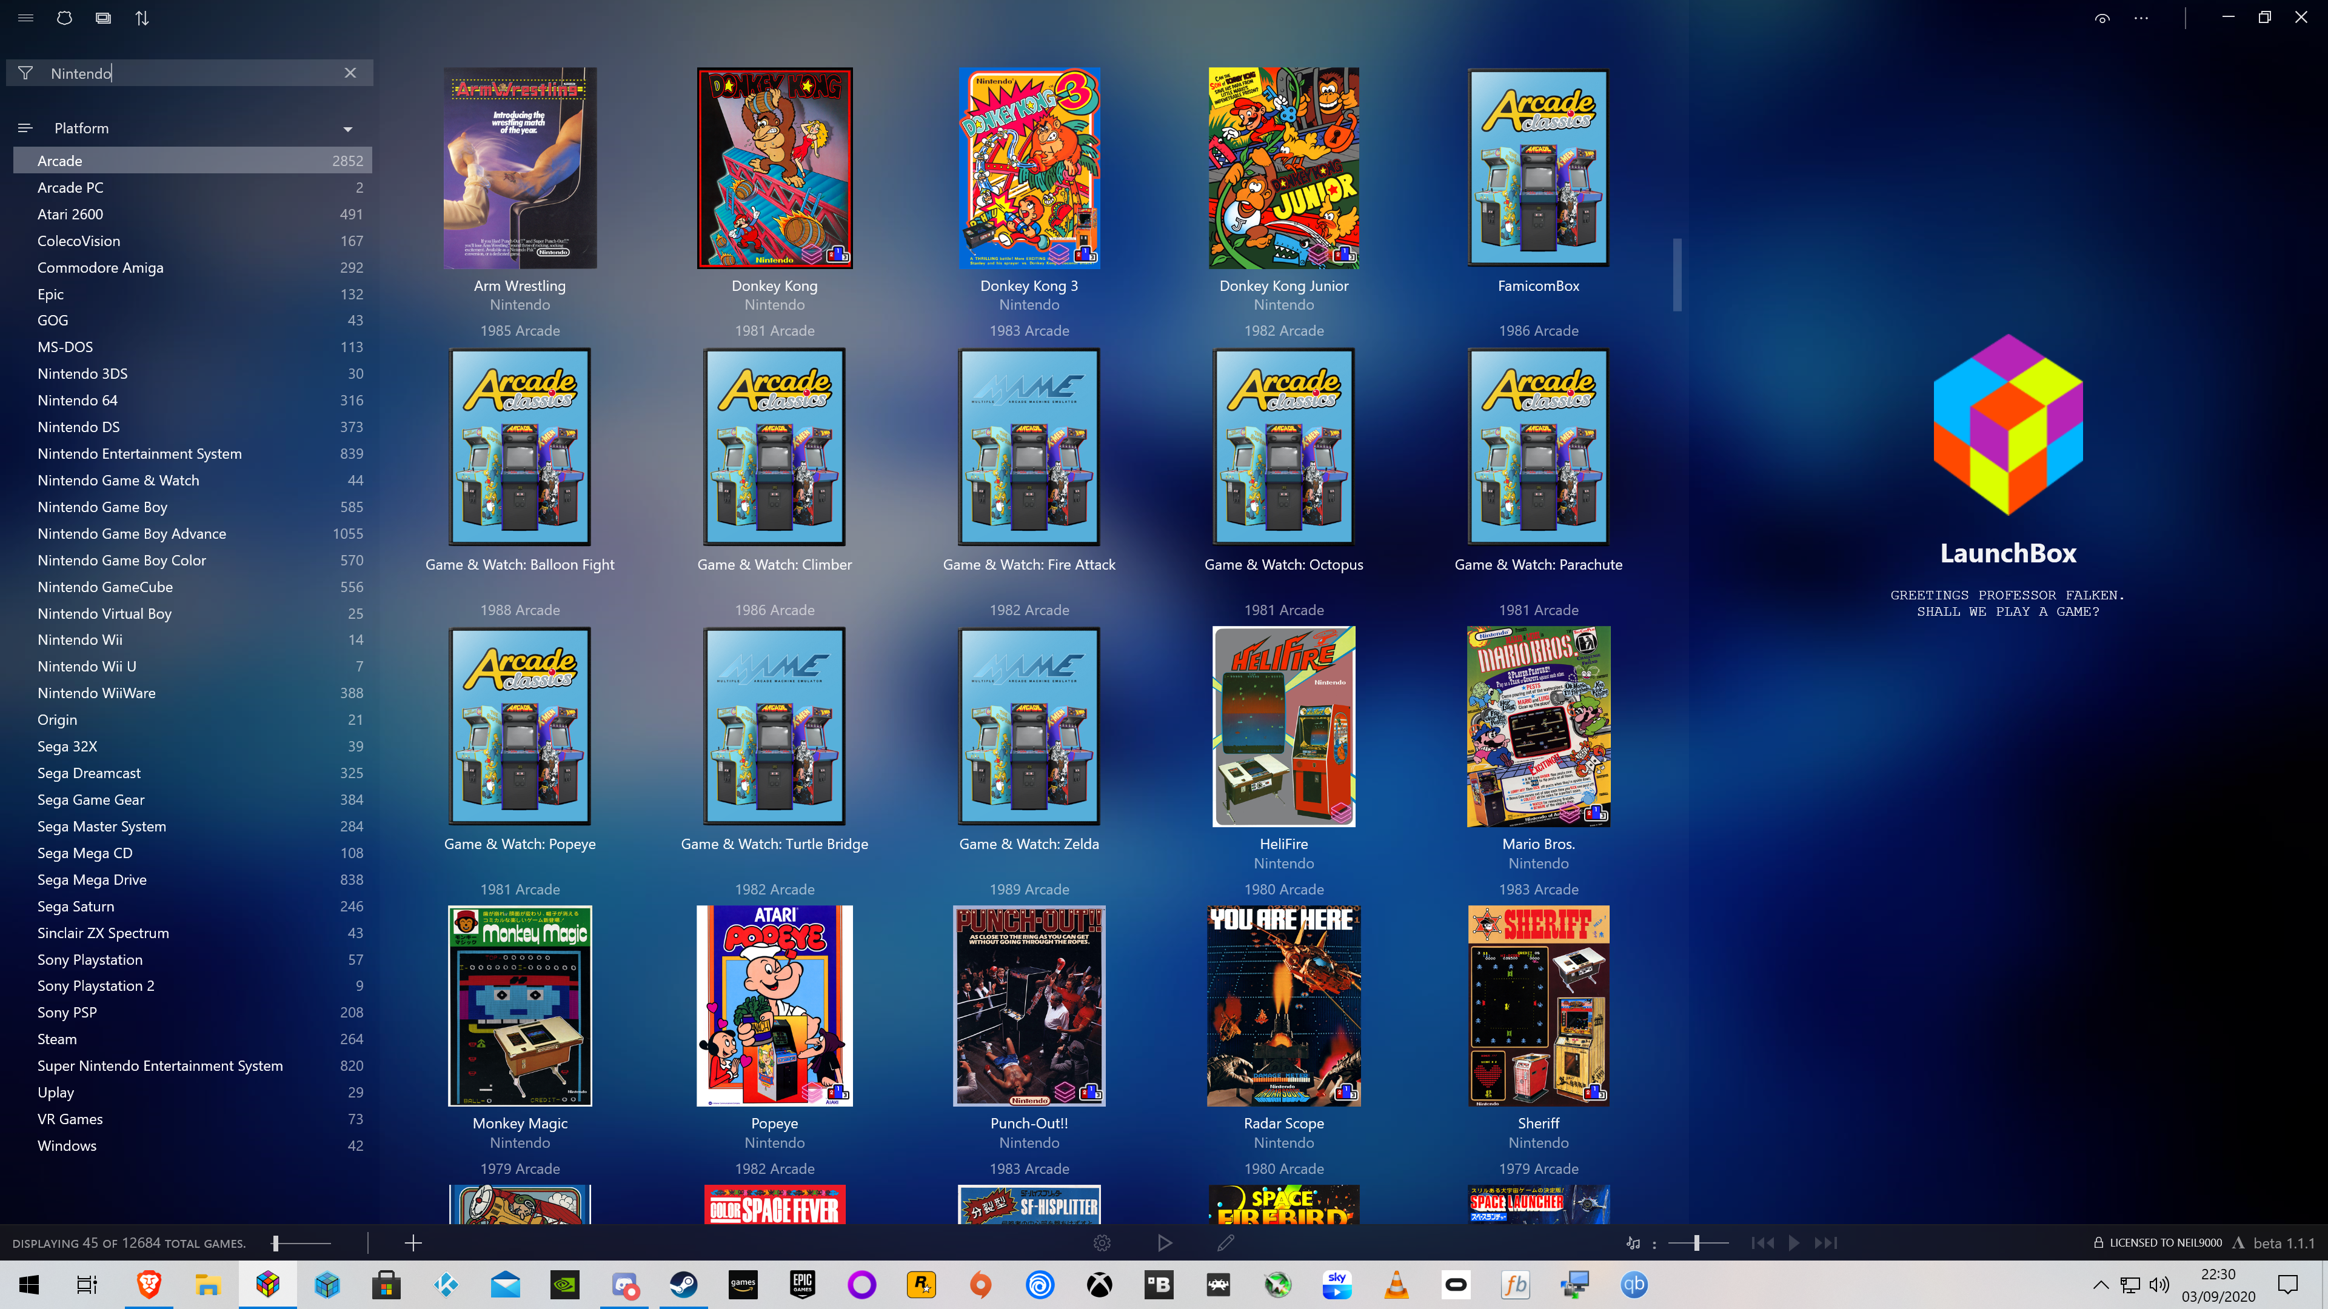Screen dimensions: 2328x1309
Task: Select Nintendo Entertainment System platform
Action: (x=193, y=453)
